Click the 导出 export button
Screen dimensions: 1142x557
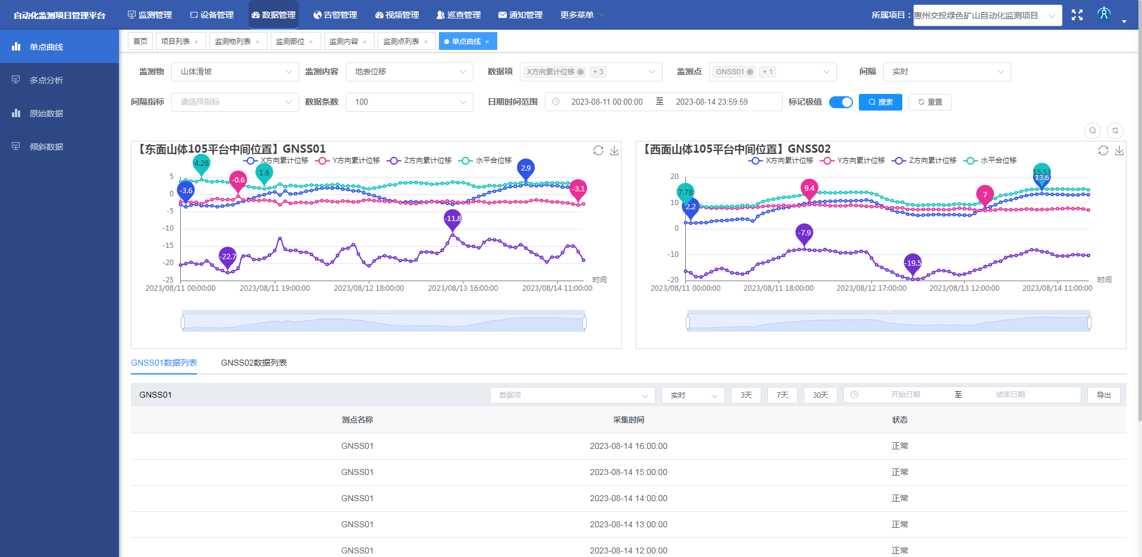pos(1103,395)
